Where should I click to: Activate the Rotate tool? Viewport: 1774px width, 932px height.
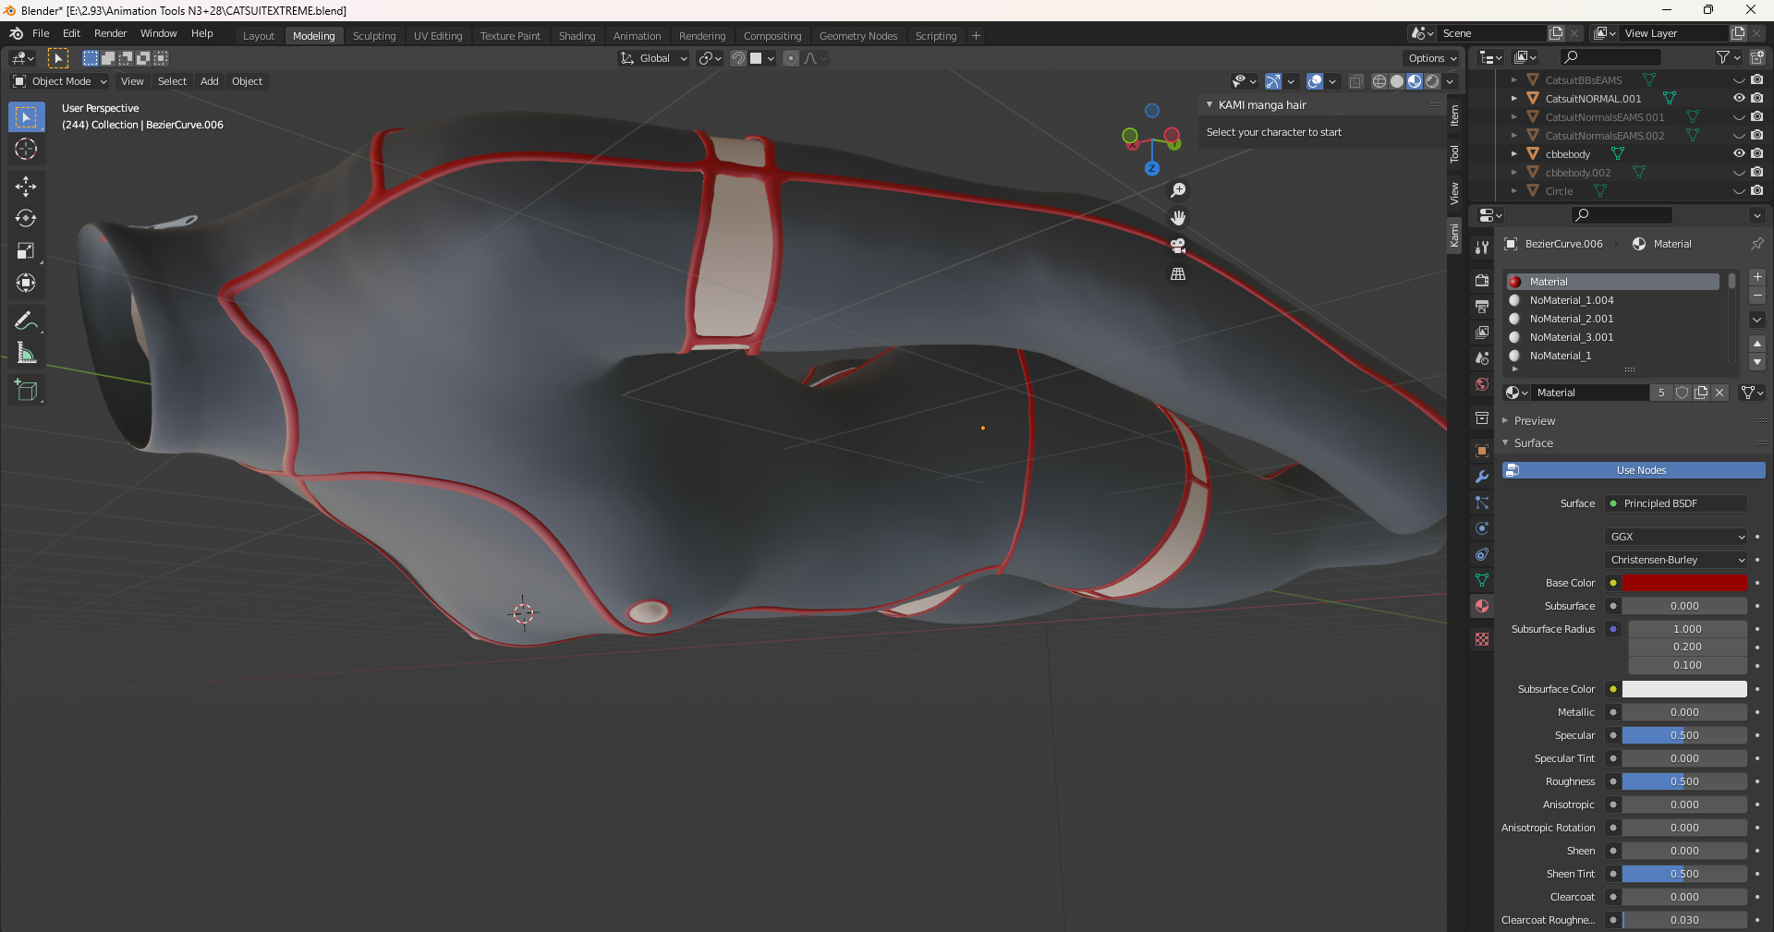tap(26, 218)
